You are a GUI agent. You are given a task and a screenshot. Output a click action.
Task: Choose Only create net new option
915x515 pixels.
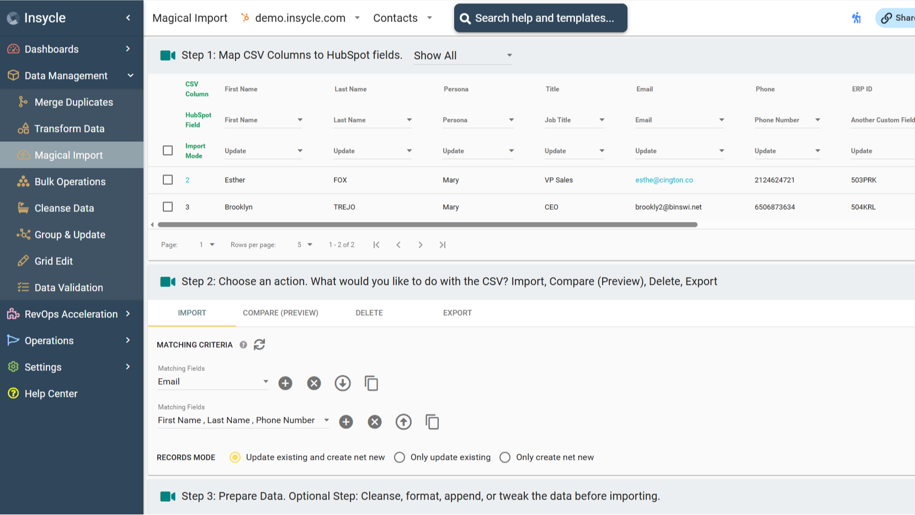pos(505,457)
